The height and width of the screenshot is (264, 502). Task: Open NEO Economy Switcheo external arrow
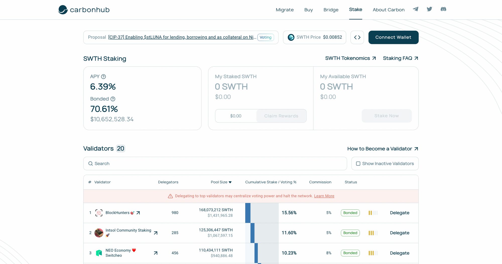click(156, 253)
